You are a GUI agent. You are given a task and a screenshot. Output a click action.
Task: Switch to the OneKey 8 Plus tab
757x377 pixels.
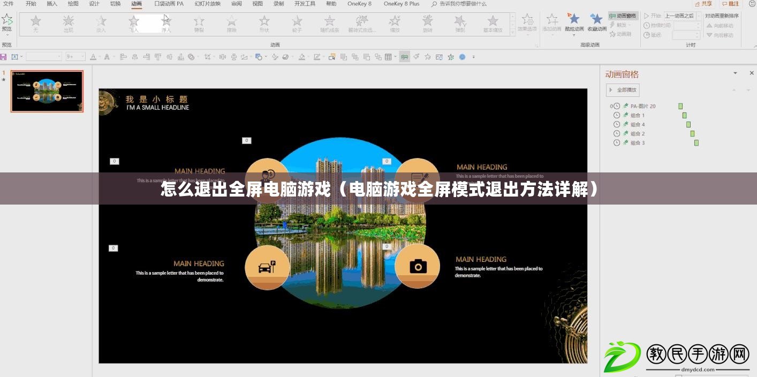tap(402, 4)
